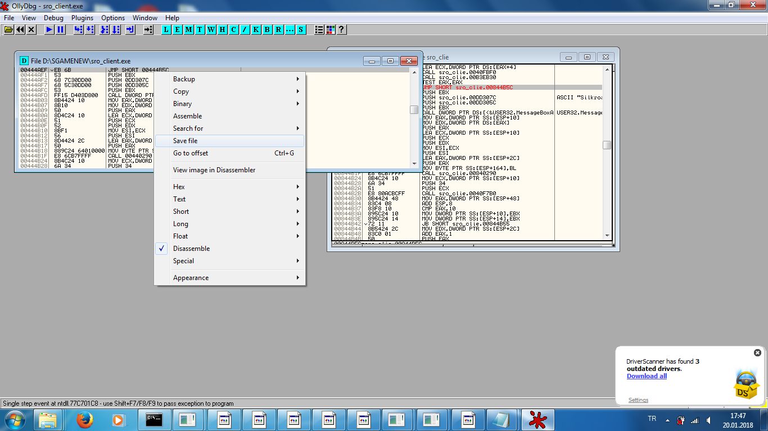Open the Debug menu in the menu bar
768x431 pixels.
click(54, 18)
